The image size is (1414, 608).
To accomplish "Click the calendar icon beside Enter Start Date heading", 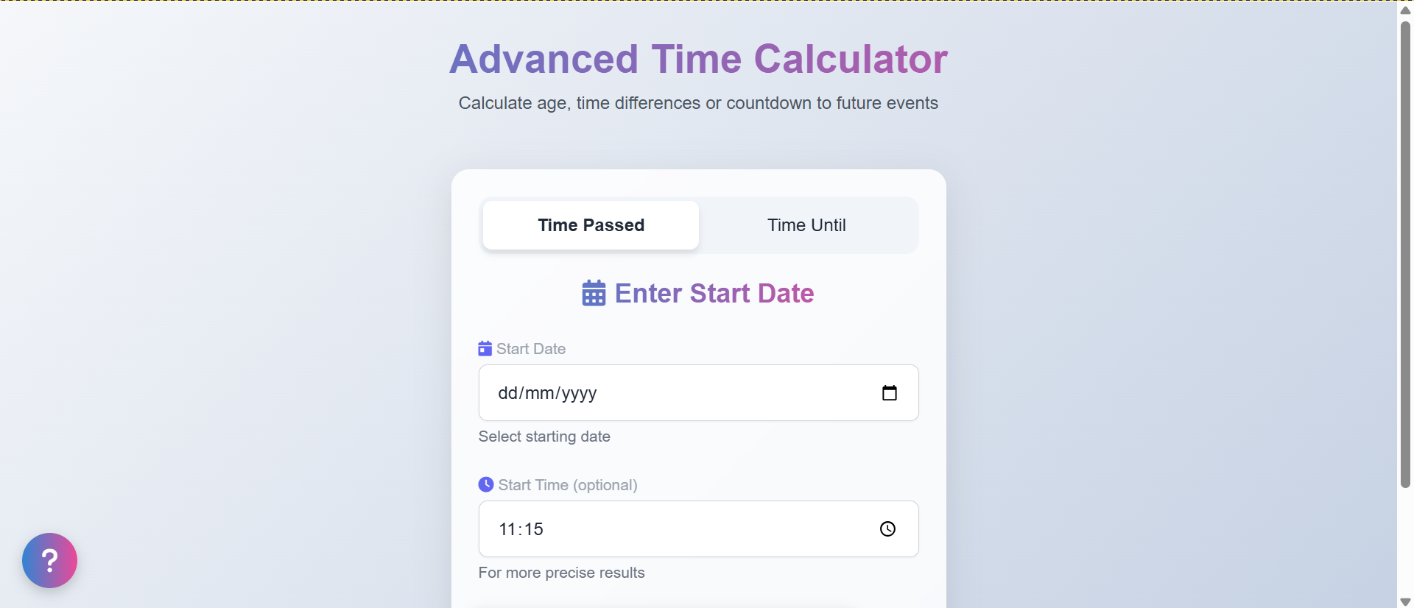I will 594,293.
